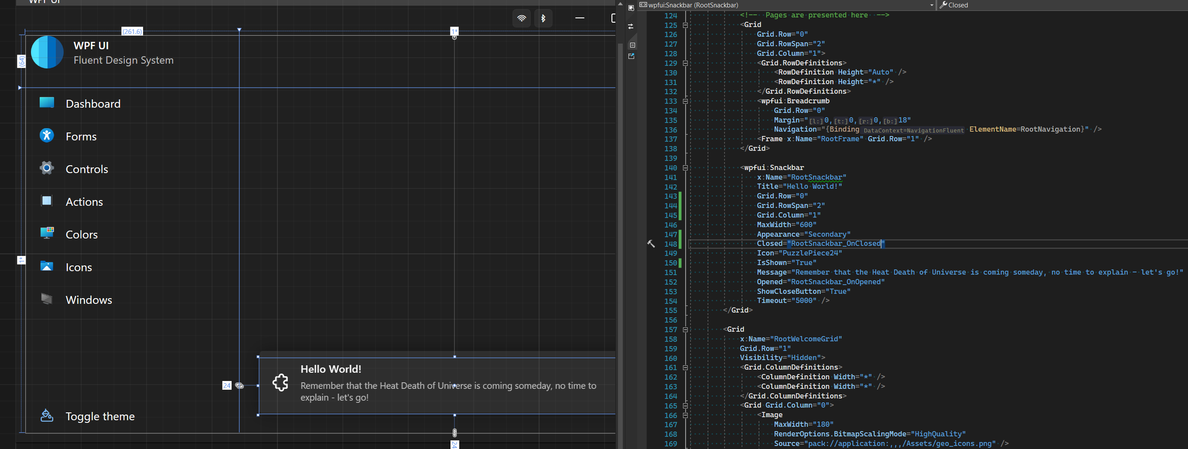Image resolution: width=1188 pixels, height=449 pixels.
Task: Select the Forms sidebar icon
Action: [x=47, y=136]
